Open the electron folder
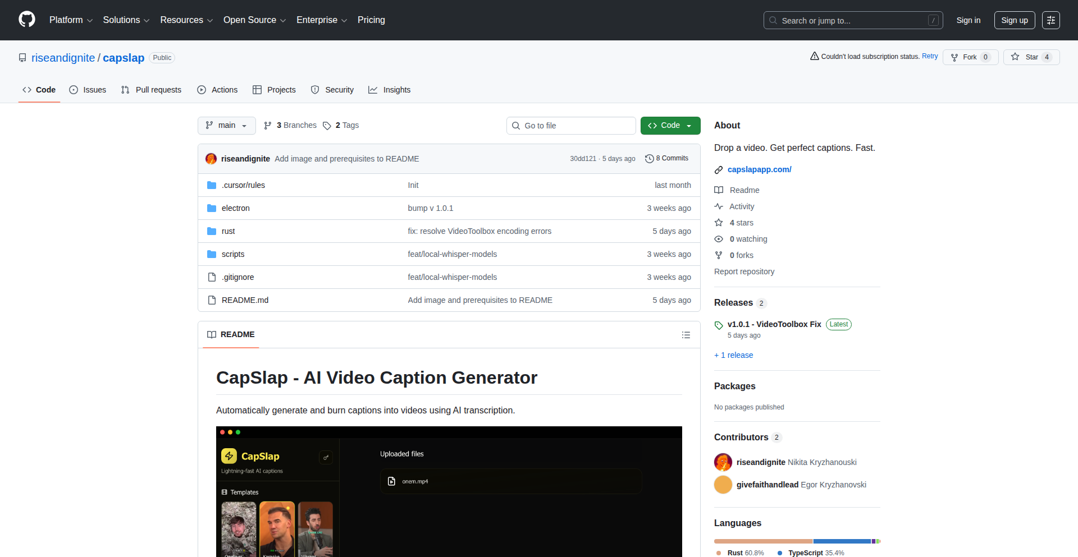 click(x=235, y=208)
